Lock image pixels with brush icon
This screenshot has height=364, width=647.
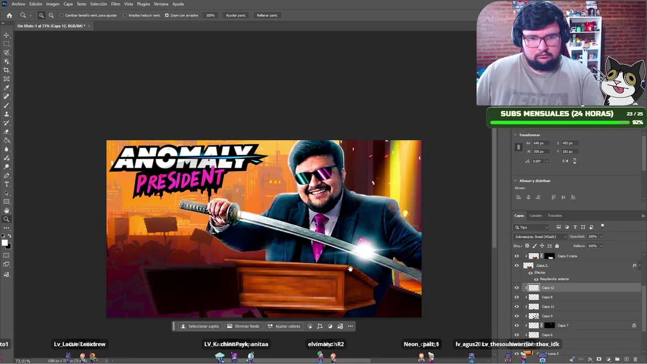[535, 246]
